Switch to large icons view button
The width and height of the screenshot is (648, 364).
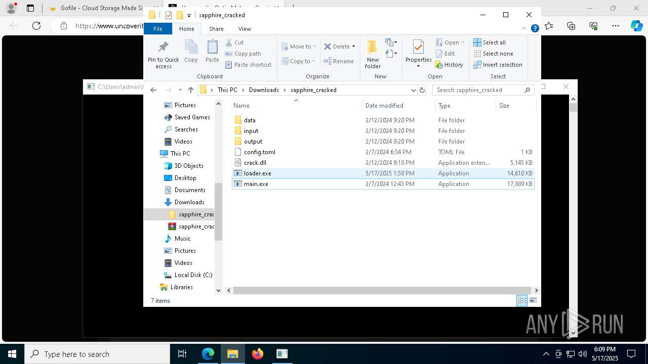point(533,300)
